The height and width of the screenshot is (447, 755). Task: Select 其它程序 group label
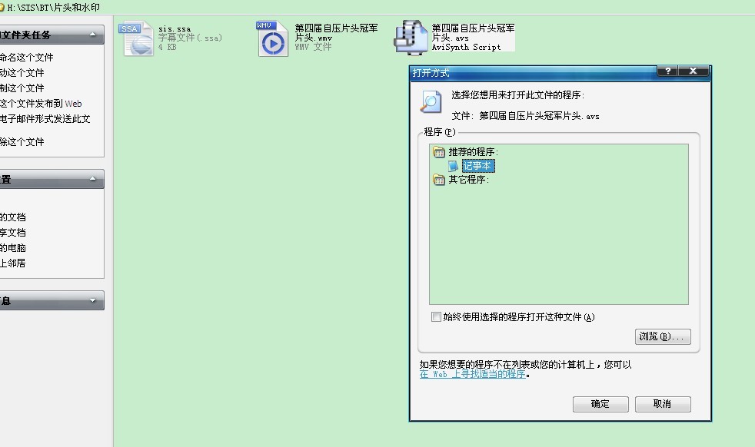468,180
